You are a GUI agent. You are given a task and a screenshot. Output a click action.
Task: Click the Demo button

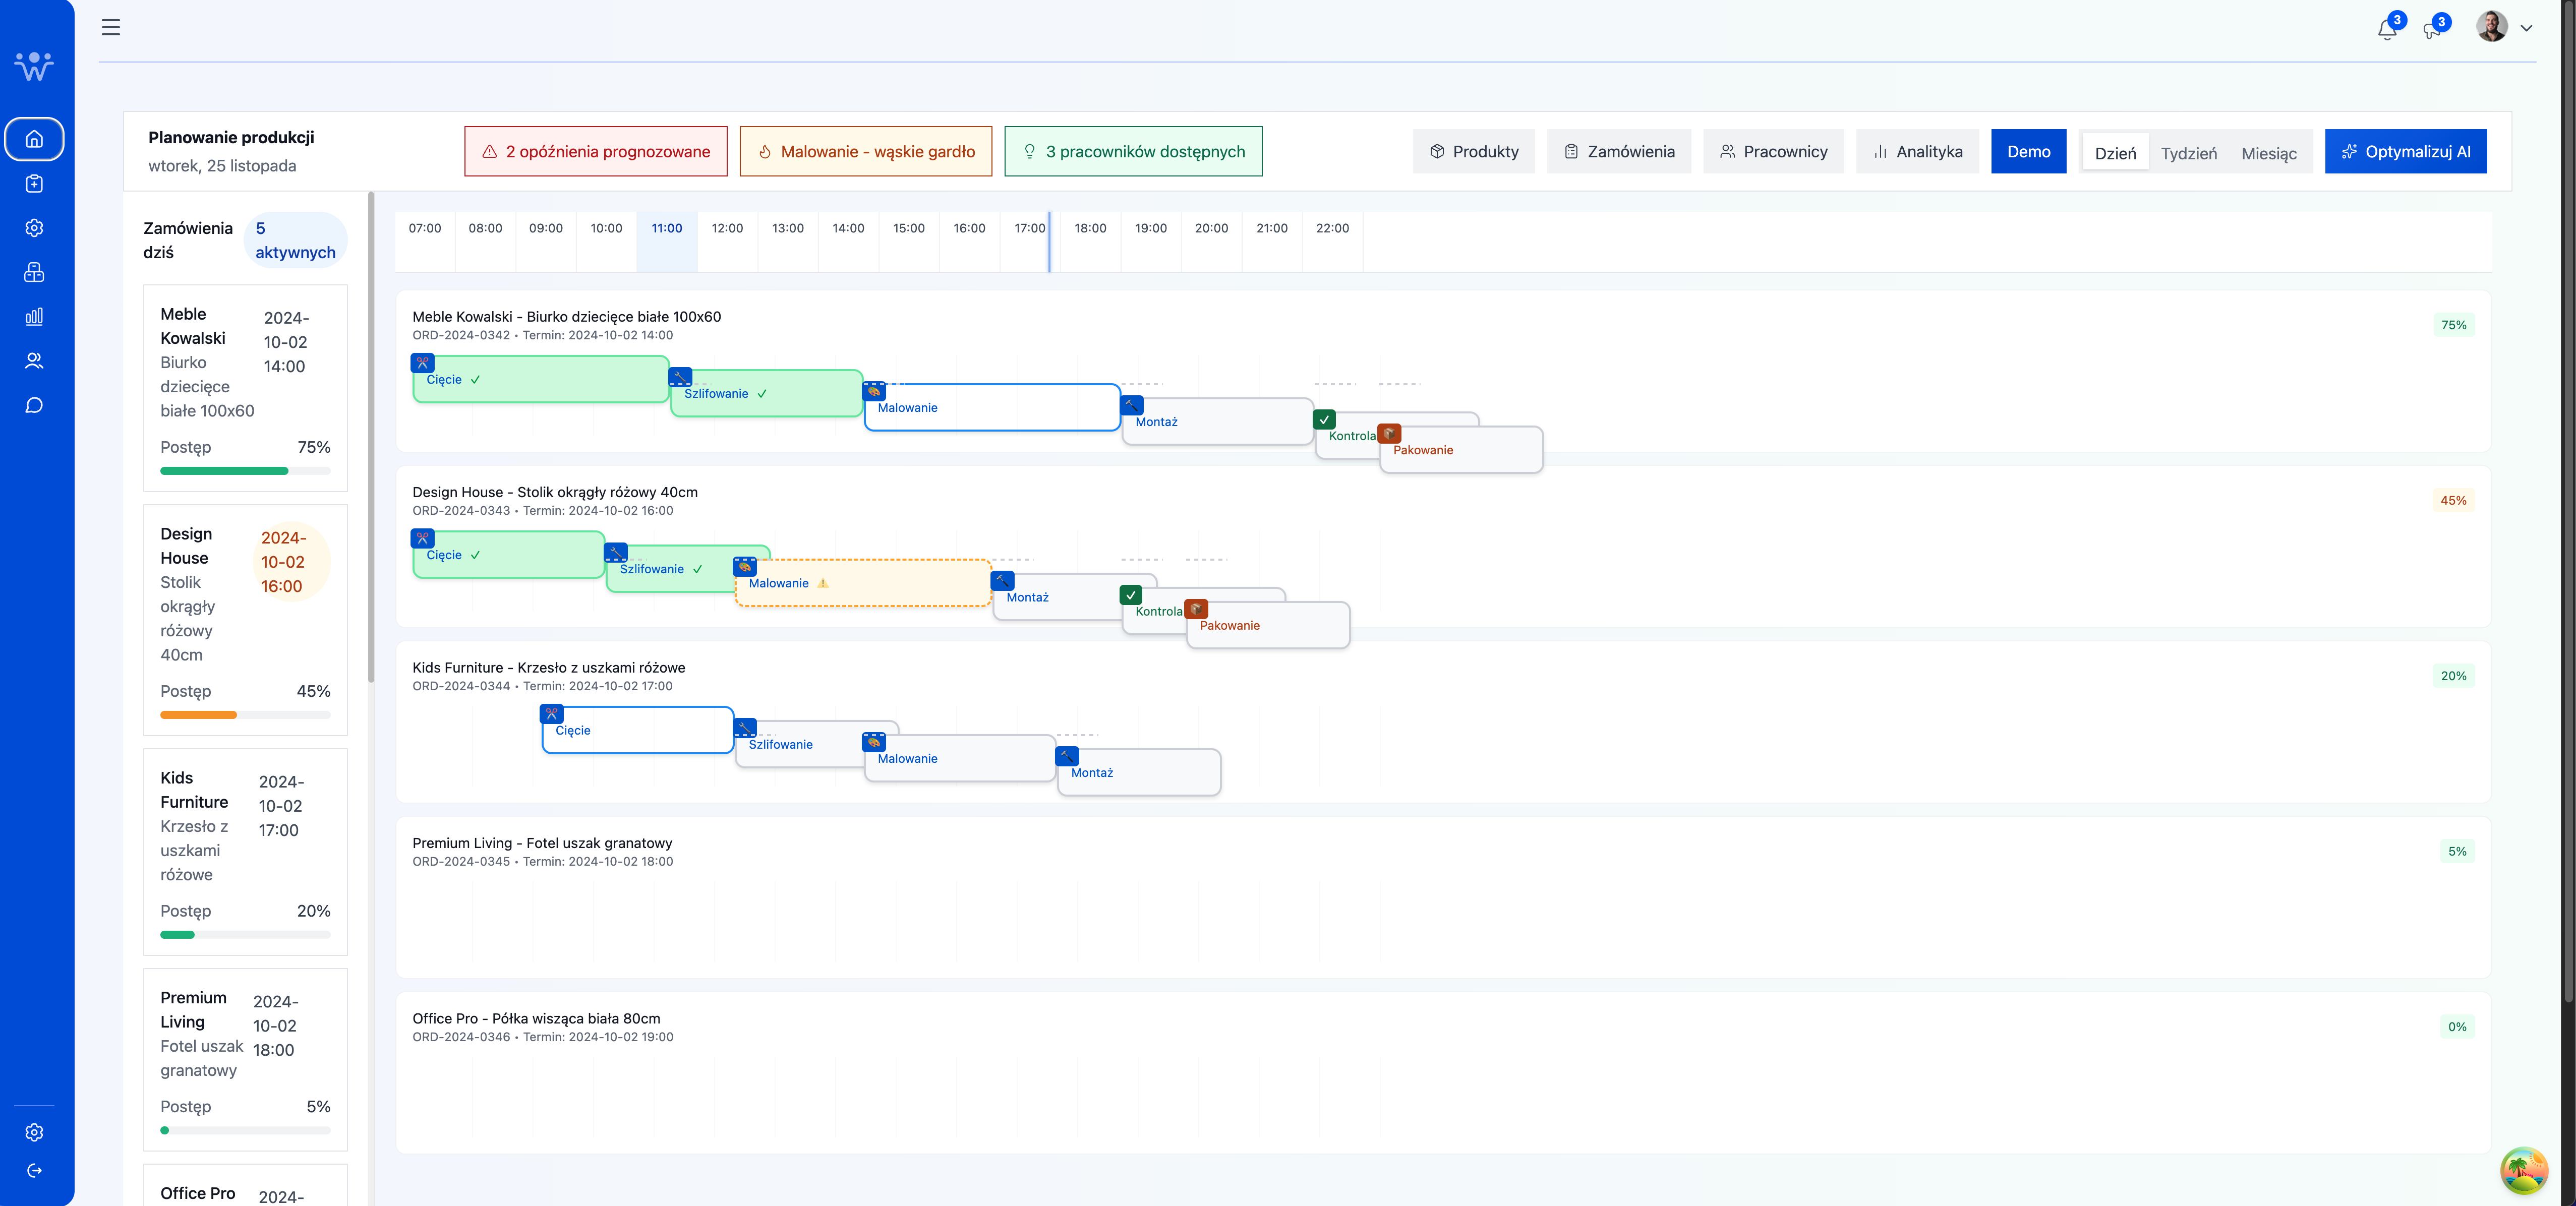(x=2028, y=152)
